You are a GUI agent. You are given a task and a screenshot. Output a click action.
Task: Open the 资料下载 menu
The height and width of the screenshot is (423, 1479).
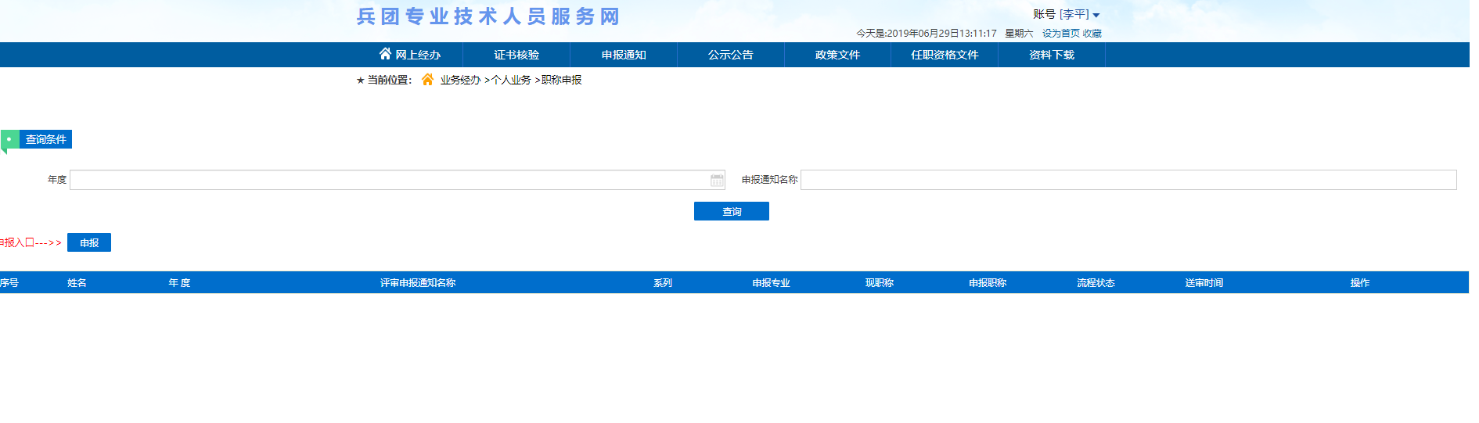1052,55
